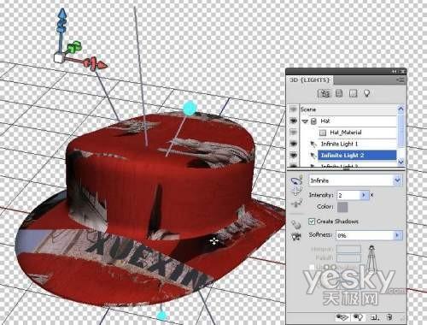Open the 3D {LIGHTS} panel tab
The image size is (427, 325).
pos(310,80)
